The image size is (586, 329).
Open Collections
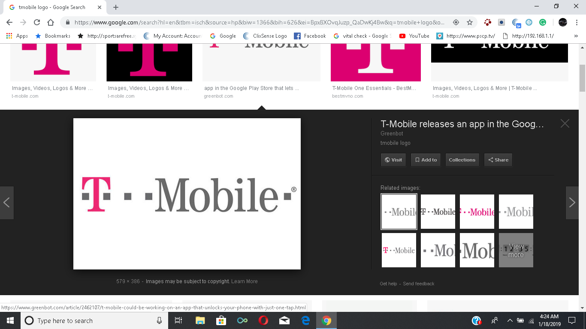[462, 160]
